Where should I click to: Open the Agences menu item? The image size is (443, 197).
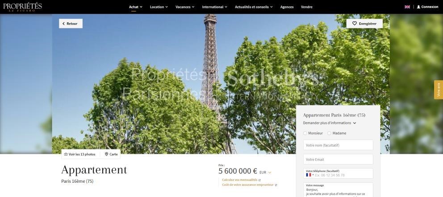point(287,7)
